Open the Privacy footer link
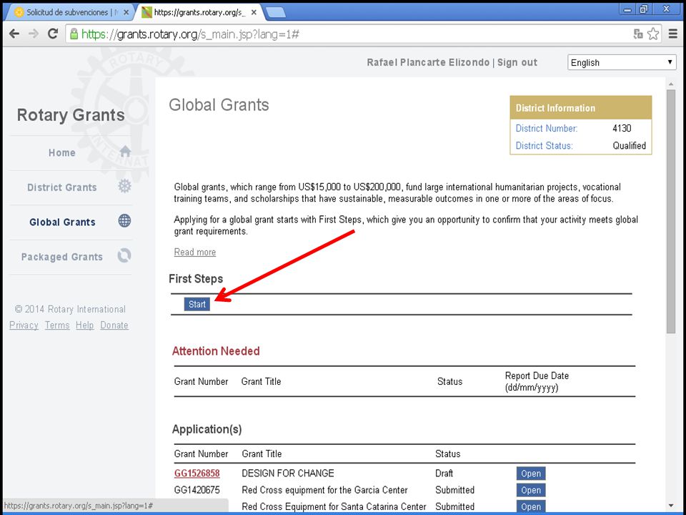The width and height of the screenshot is (686, 515). (x=24, y=325)
